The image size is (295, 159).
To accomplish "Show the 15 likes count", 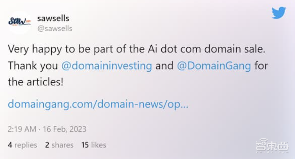I will point(94,145).
